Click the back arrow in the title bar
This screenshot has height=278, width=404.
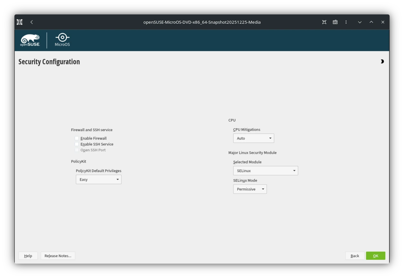point(31,22)
